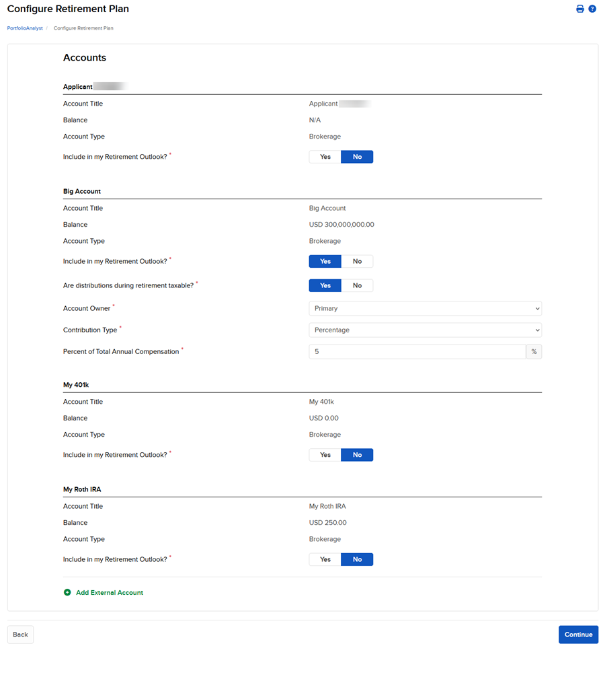Screen dimensions: 605x683
Task: Set Applicant account retirement outlook to Yes
Action: [x=325, y=157]
